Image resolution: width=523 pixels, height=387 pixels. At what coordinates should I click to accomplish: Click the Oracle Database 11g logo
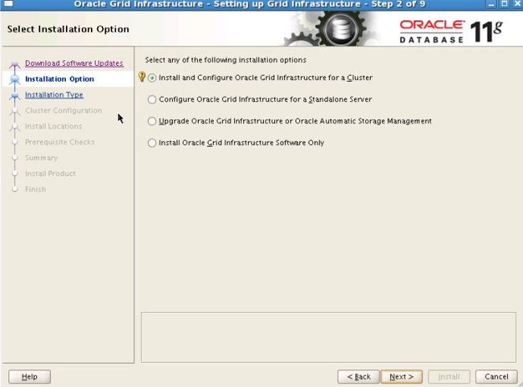point(451,31)
